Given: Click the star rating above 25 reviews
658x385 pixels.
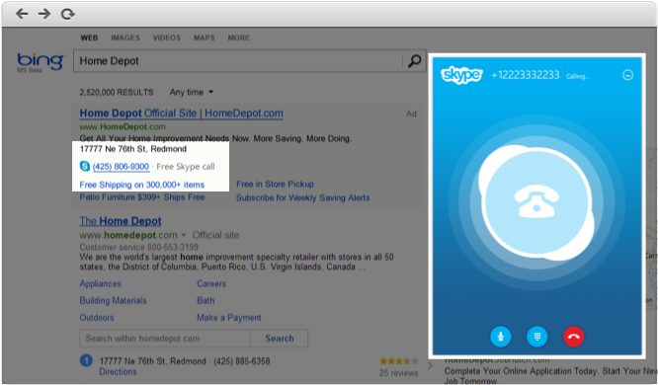Looking at the screenshot, I should click(399, 361).
